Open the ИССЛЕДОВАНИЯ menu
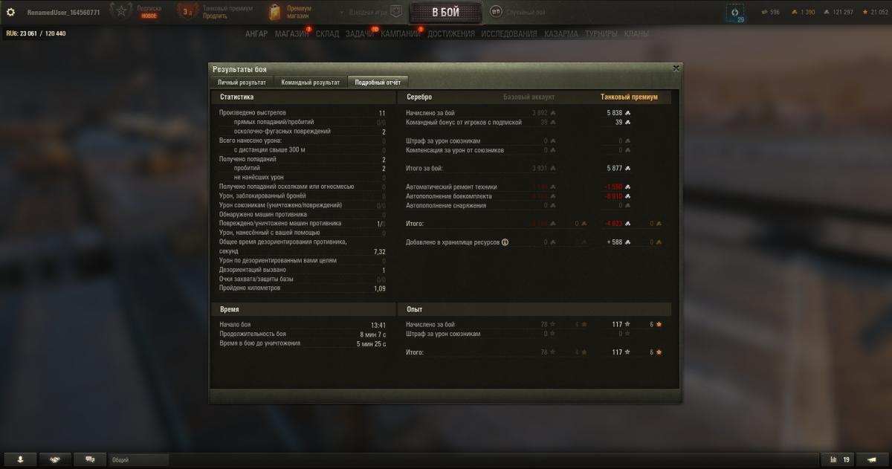This screenshot has height=469, width=892. [x=509, y=34]
